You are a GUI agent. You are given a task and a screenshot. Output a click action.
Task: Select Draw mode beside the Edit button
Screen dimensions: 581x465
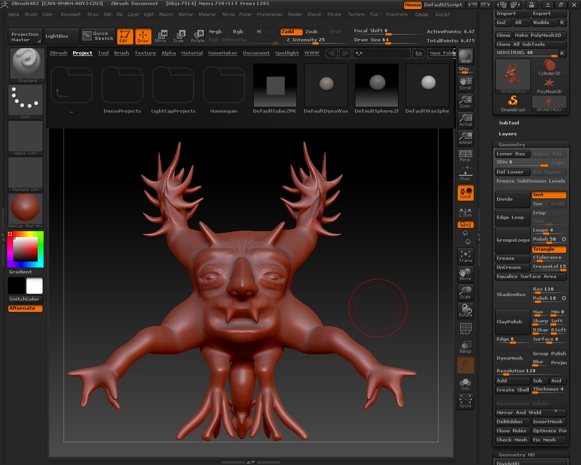click(x=143, y=36)
